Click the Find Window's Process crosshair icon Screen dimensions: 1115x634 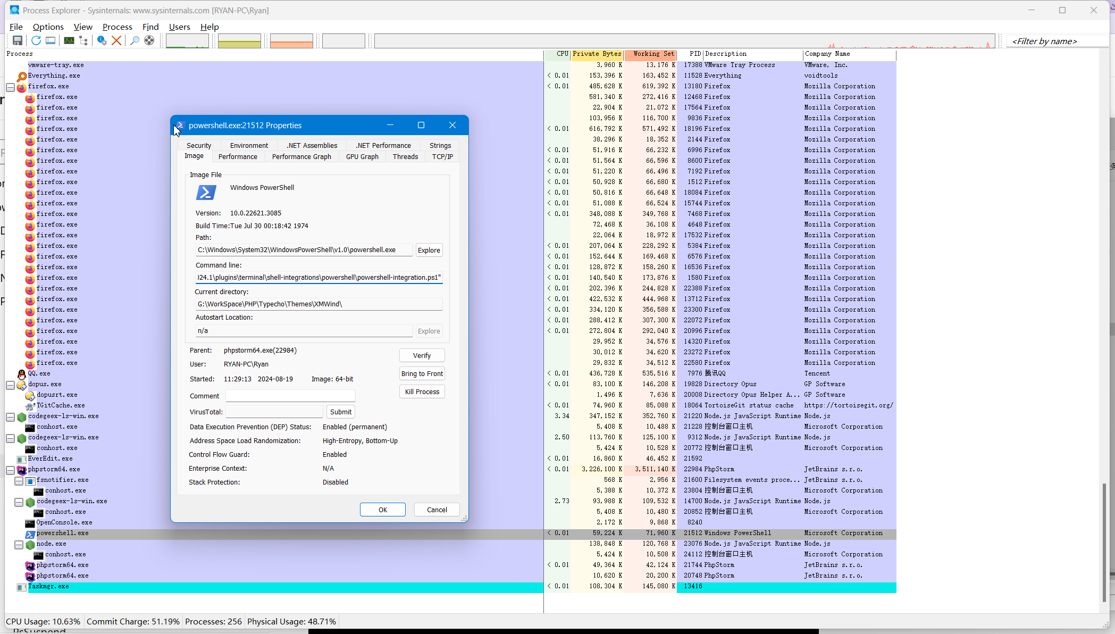[149, 40]
